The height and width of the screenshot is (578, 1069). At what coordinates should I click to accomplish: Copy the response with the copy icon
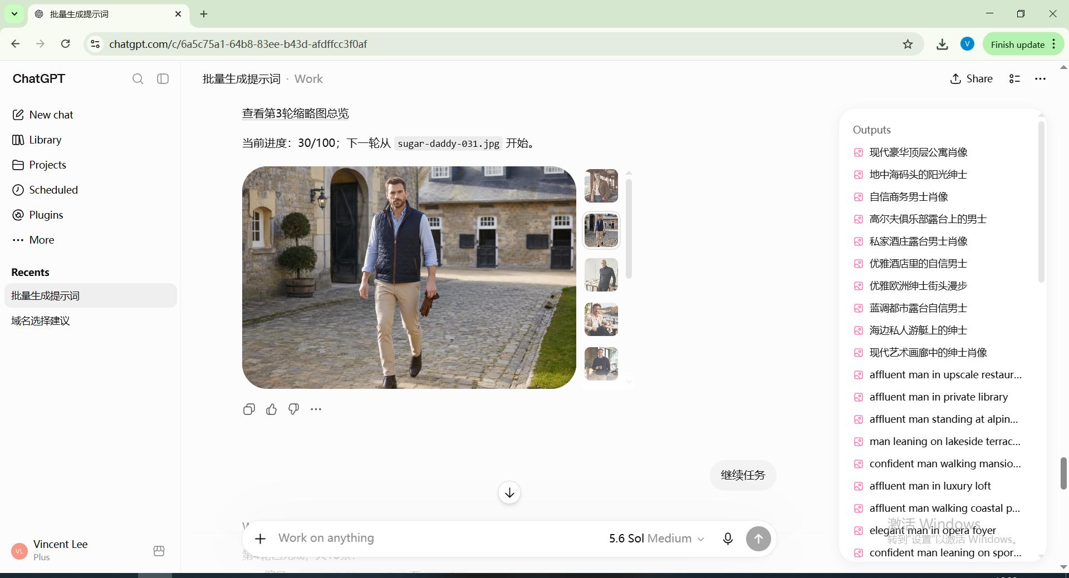249,409
